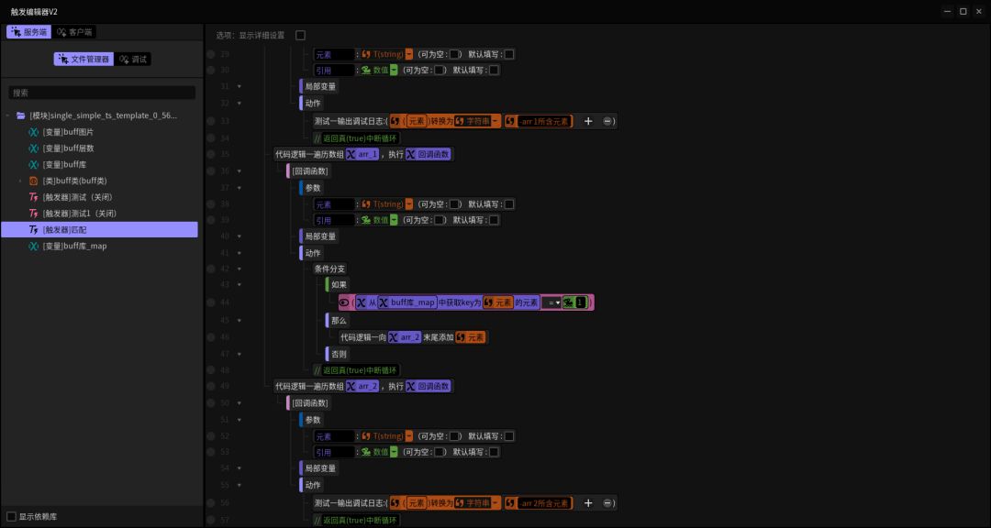Click the quote icon before 字符串 on line 33

[x=460, y=121]
